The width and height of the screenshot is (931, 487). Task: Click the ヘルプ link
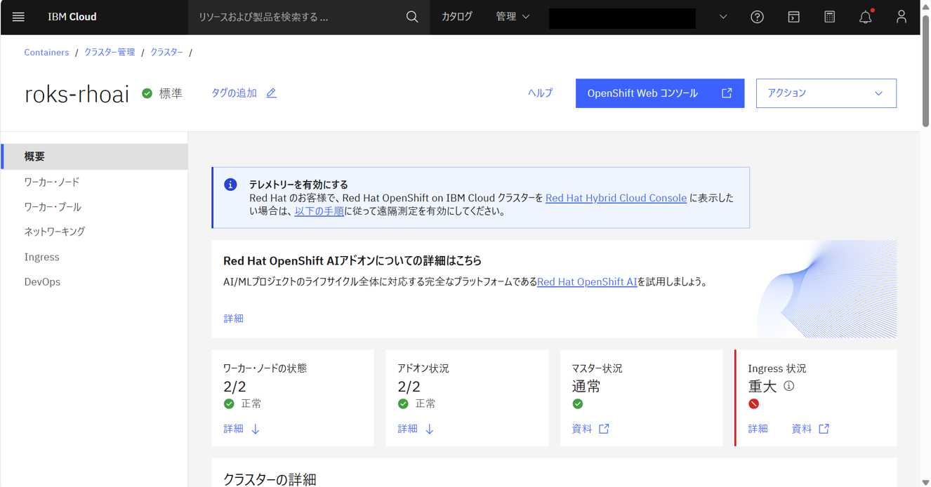click(x=540, y=93)
